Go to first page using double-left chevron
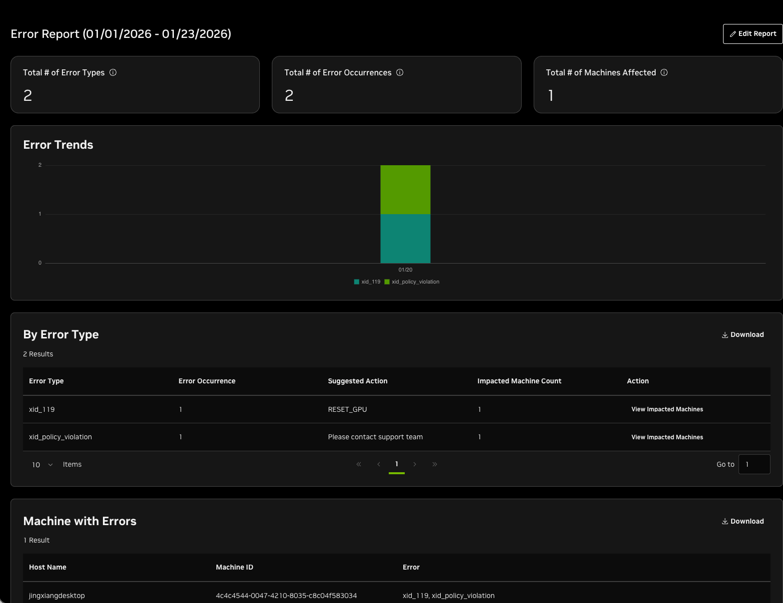783x603 pixels. [359, 464]
